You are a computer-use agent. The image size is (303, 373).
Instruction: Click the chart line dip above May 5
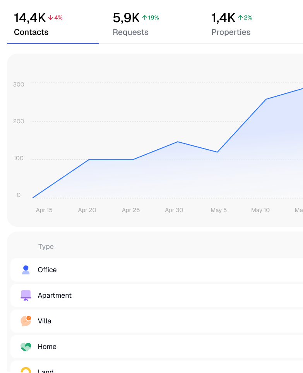(217, 152)
